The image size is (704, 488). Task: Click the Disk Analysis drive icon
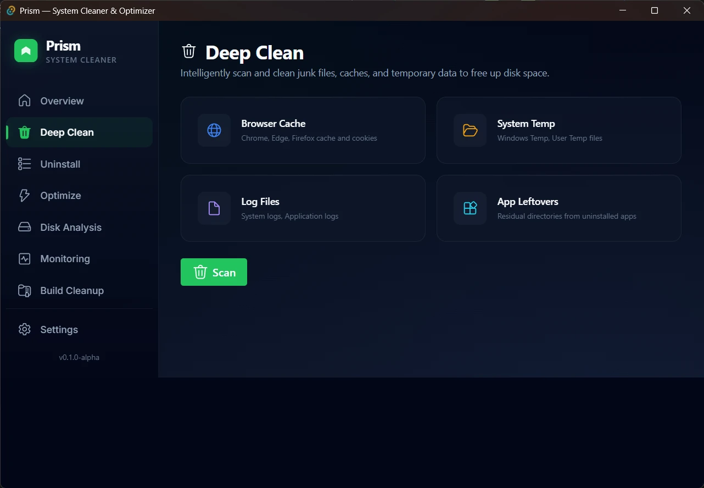click(x=24, y=227)
